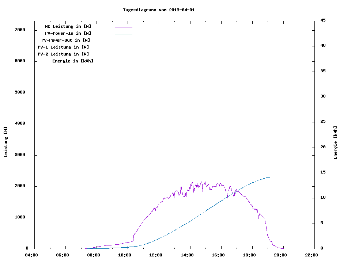This screenshot has width=351, height=263.
Task: Select the 'AC Leistung in [W]' legend entry
Action: click(68, 26)
